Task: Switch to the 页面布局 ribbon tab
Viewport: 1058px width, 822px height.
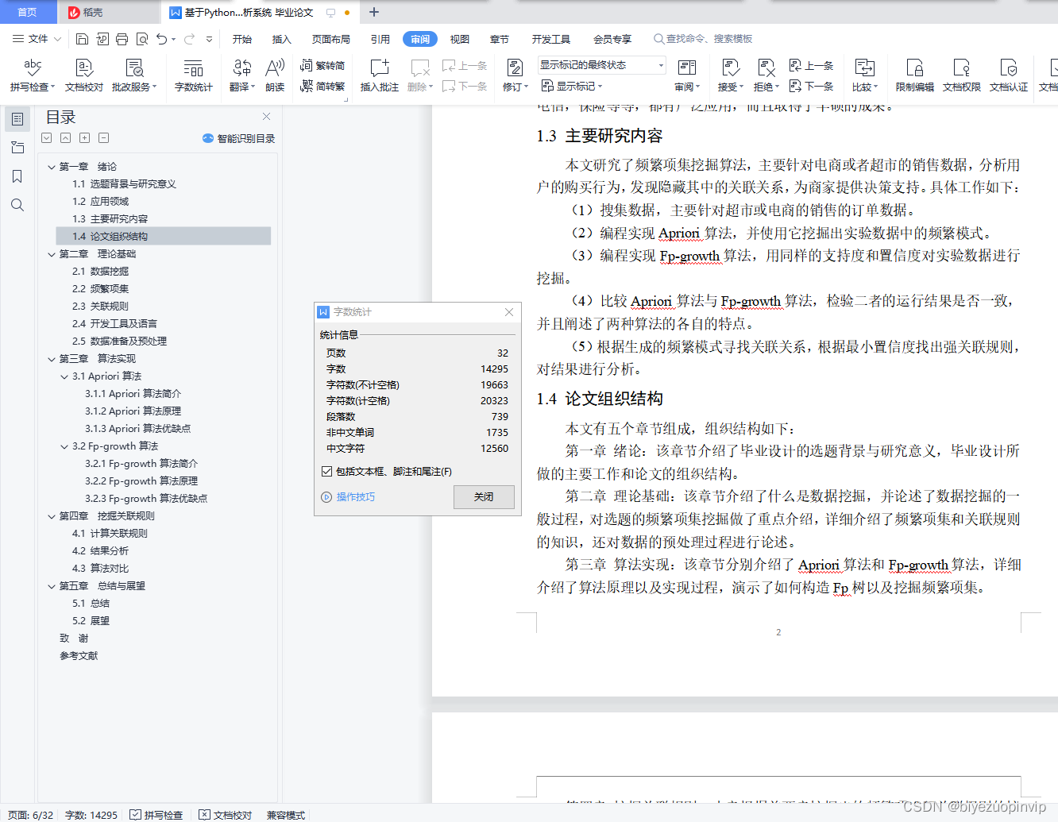Action: (331, 39)
